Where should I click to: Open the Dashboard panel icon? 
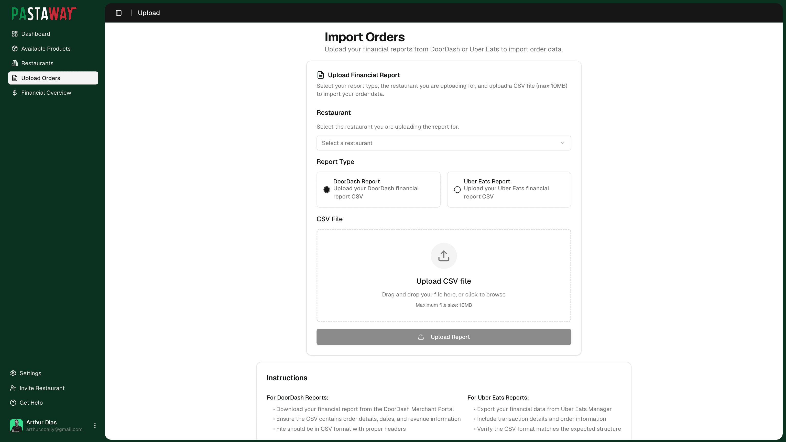(15, 34)
